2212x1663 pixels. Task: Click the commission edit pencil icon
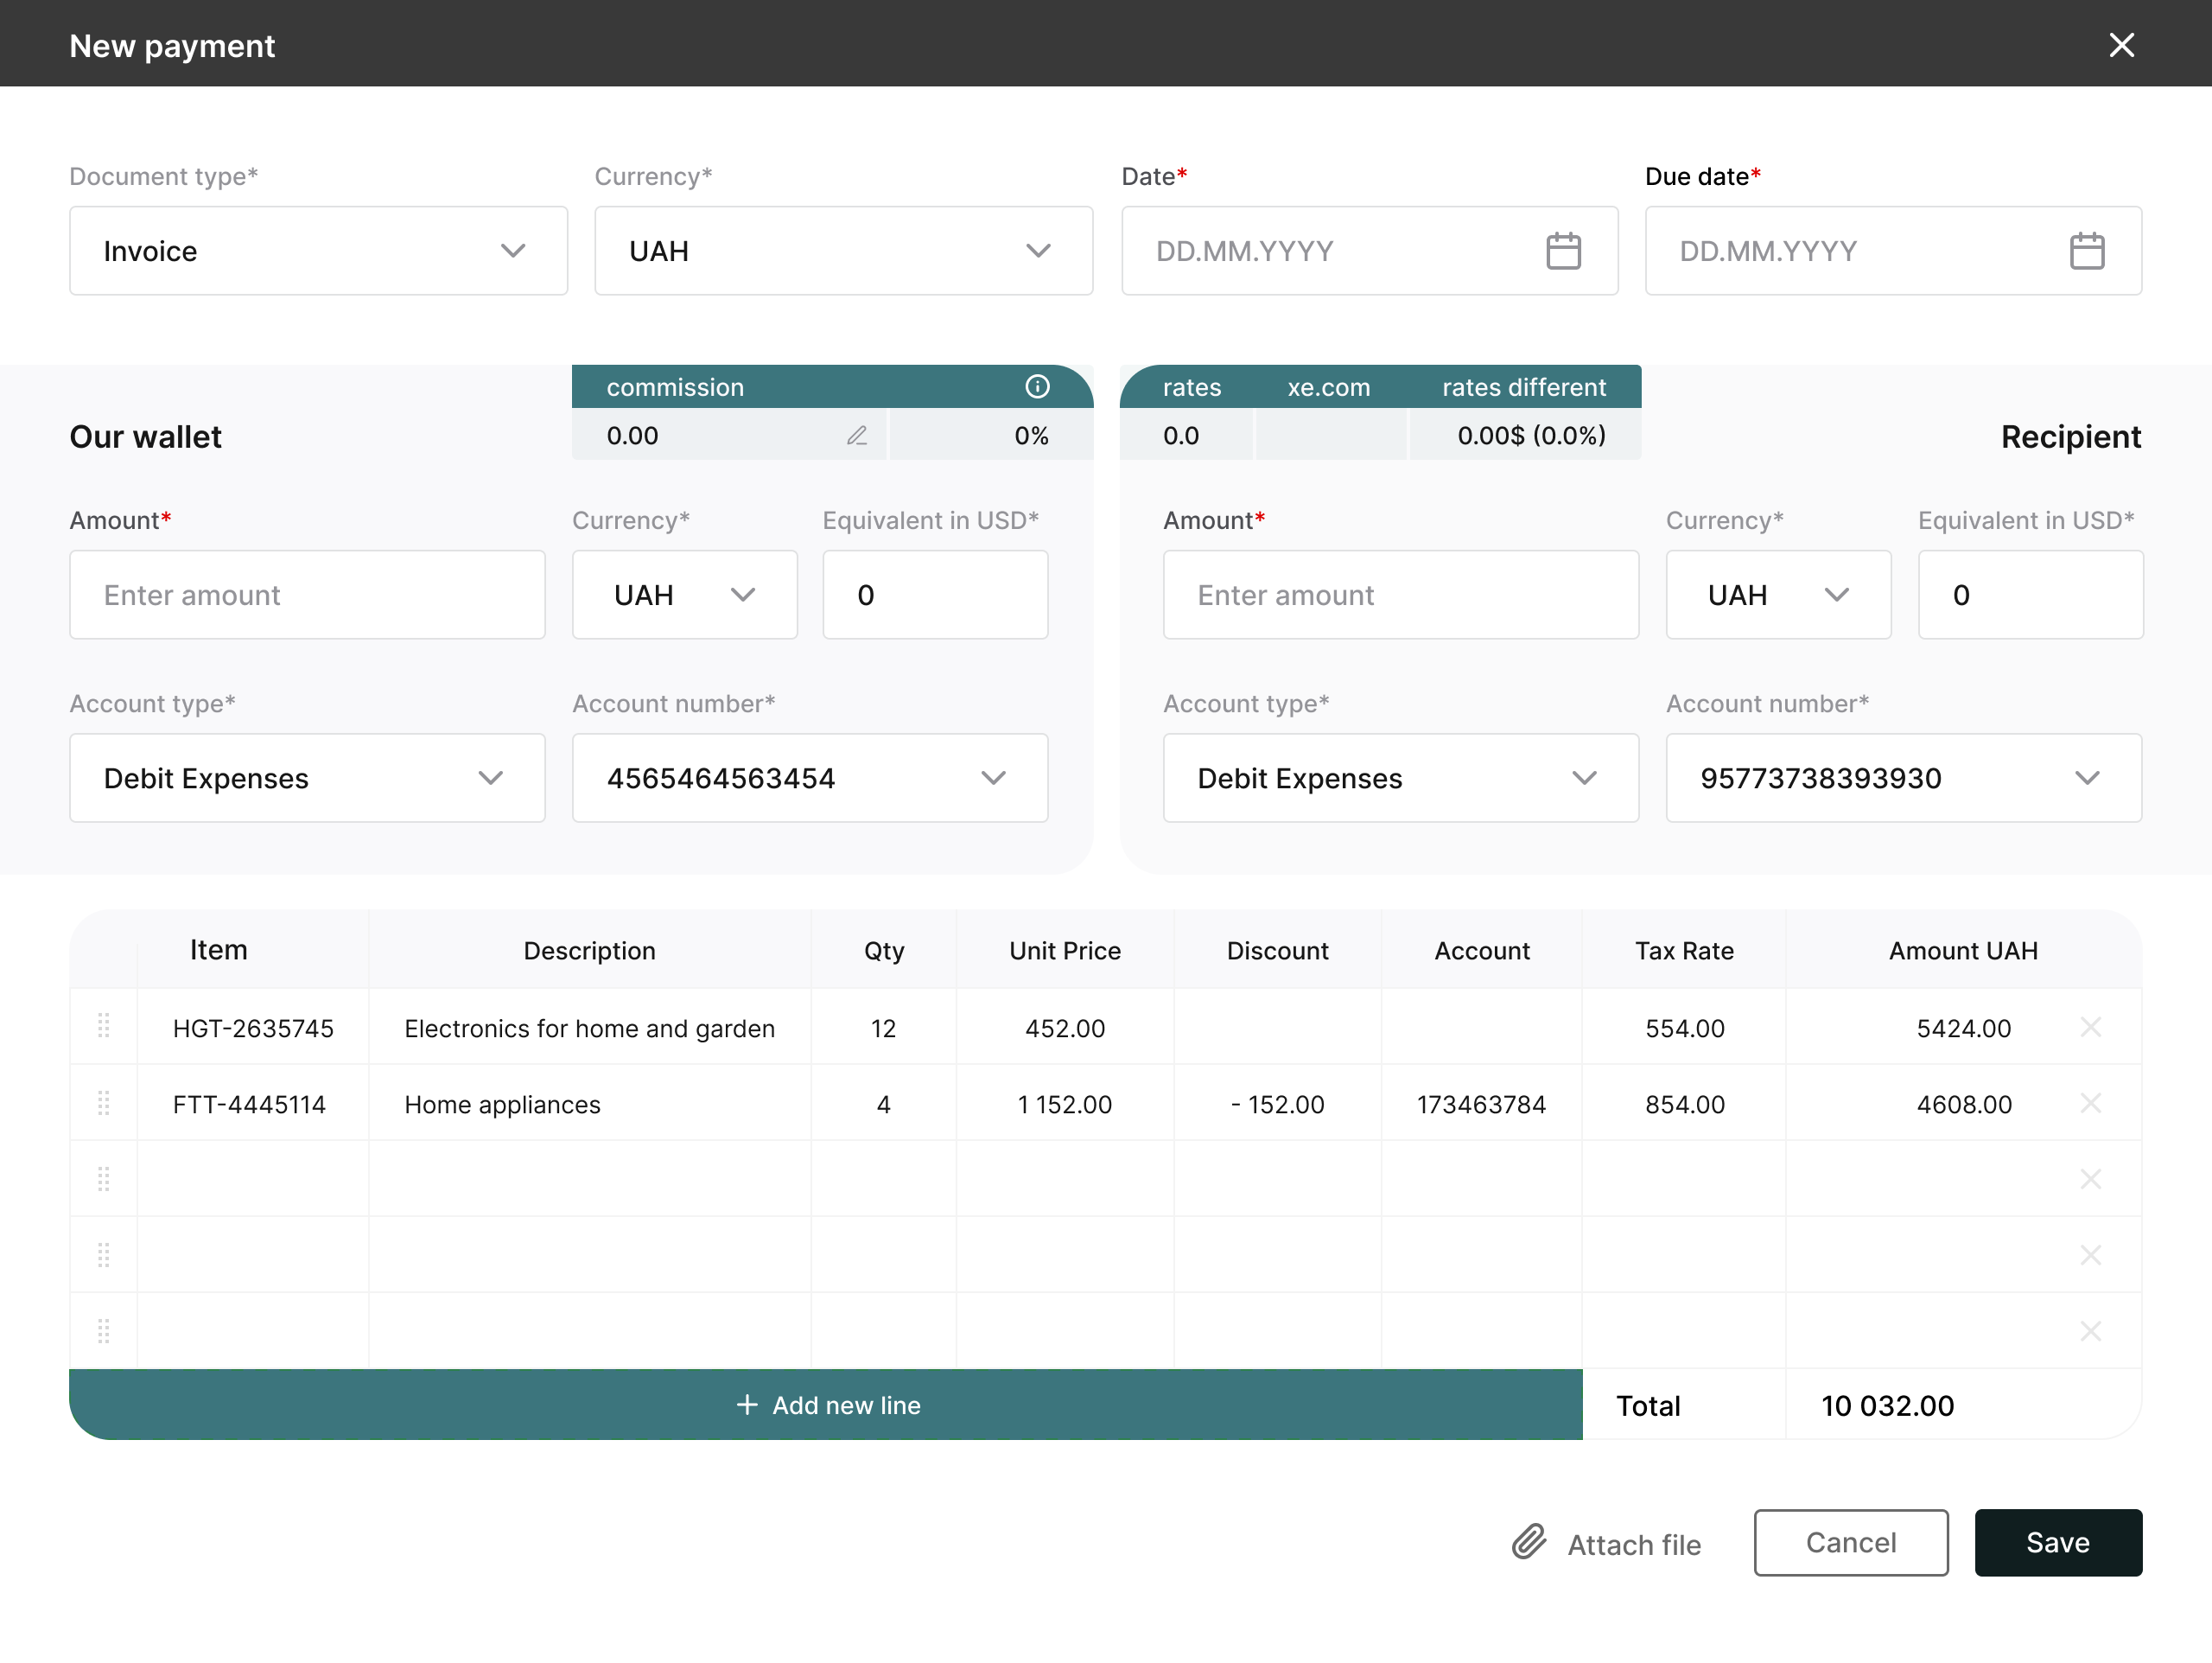click(857, 436)
